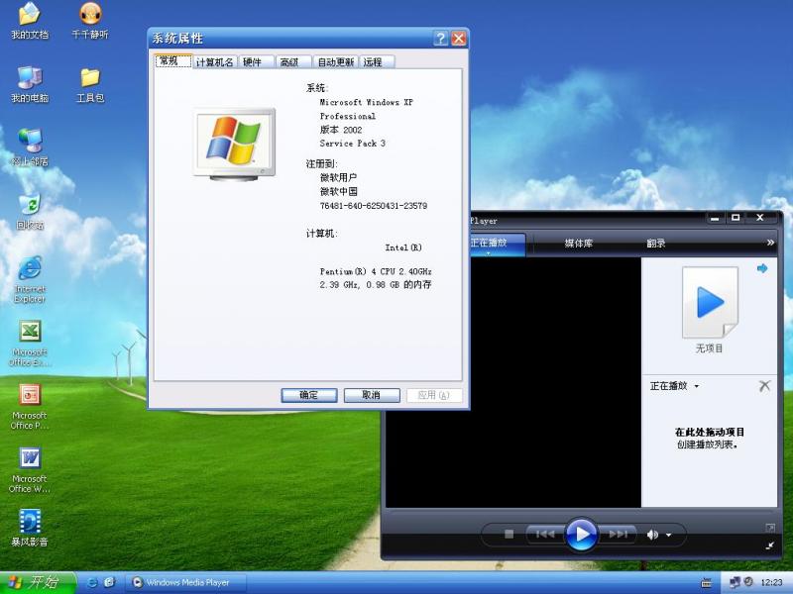Image resolution: width=793 pixels, height=594 pixels.
Task: Click the 'Service Pack 3' text
Action: 353,144
